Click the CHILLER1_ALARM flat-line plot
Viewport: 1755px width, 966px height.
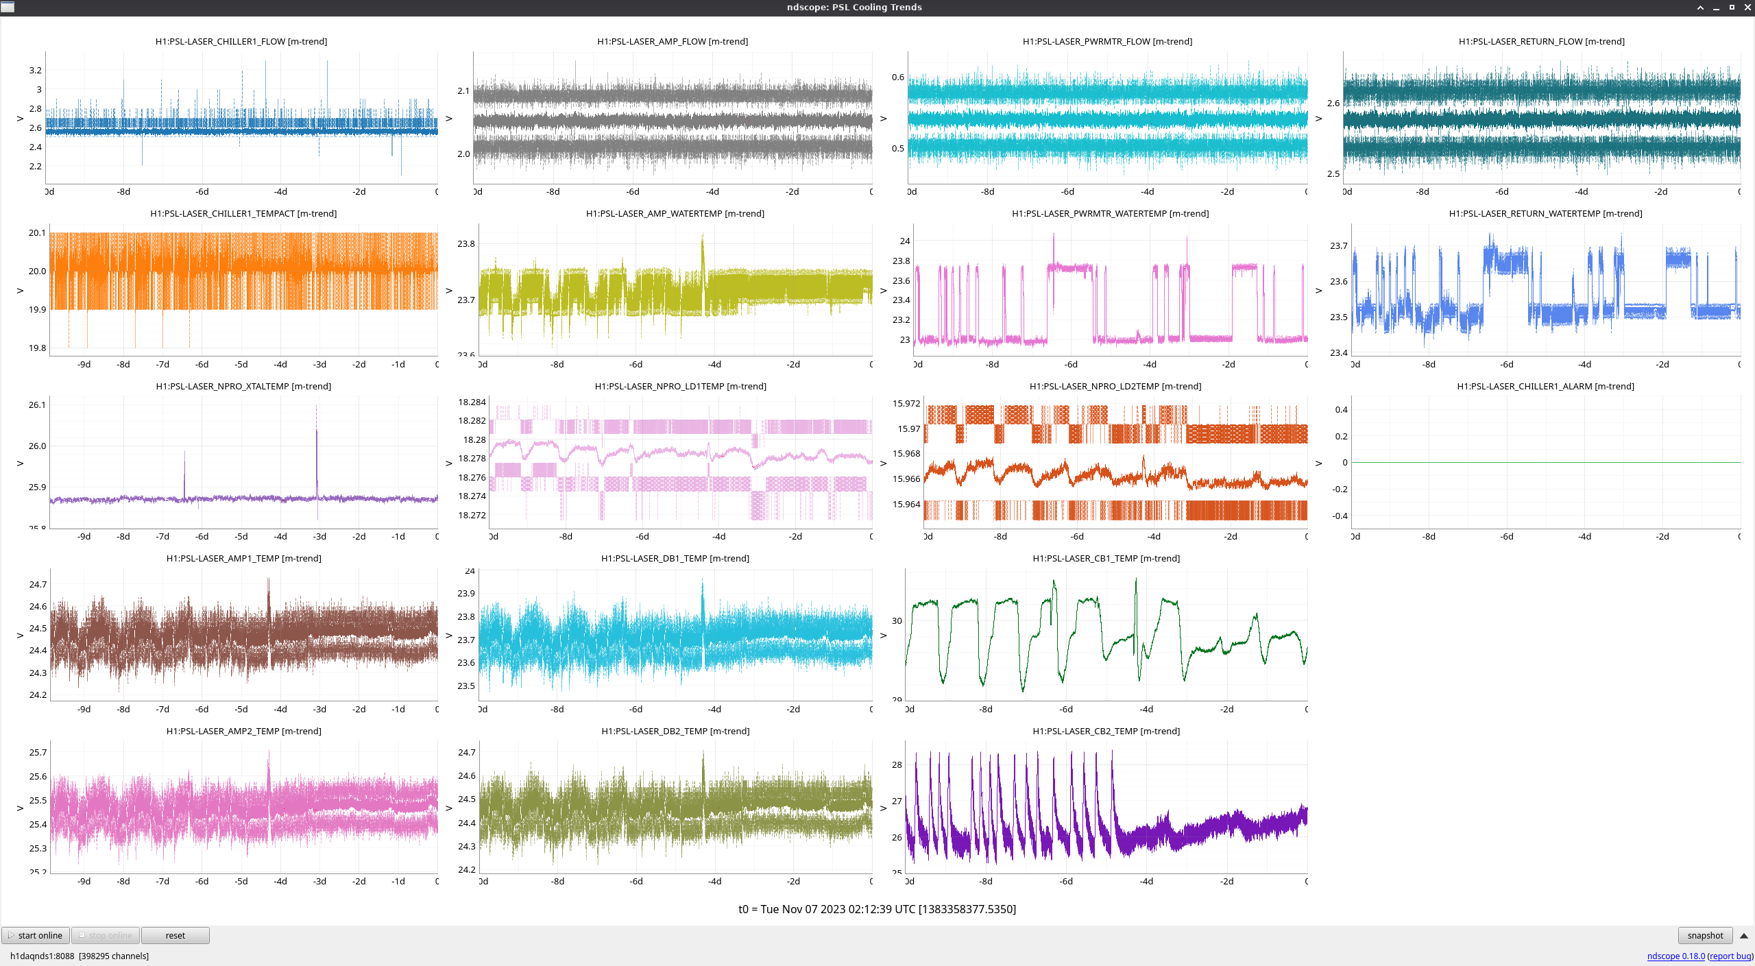(1545, 462)
